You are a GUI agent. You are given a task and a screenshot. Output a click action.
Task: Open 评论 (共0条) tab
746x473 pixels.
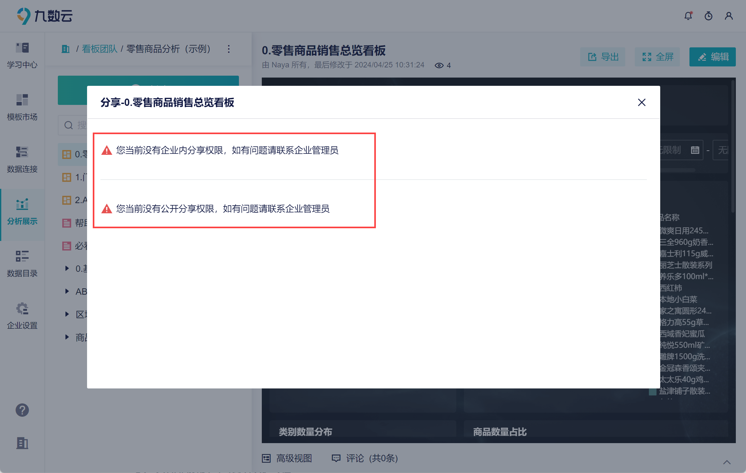click(365, 458)
